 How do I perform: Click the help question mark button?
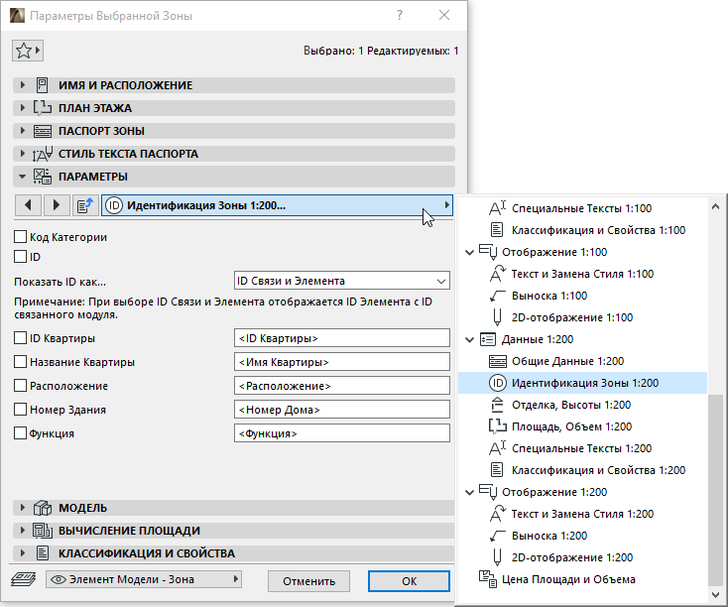pos(400,15)
